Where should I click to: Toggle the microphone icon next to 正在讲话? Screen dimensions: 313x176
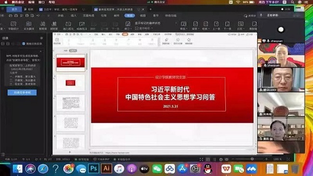pyautogui.click(x=261, y=15)
